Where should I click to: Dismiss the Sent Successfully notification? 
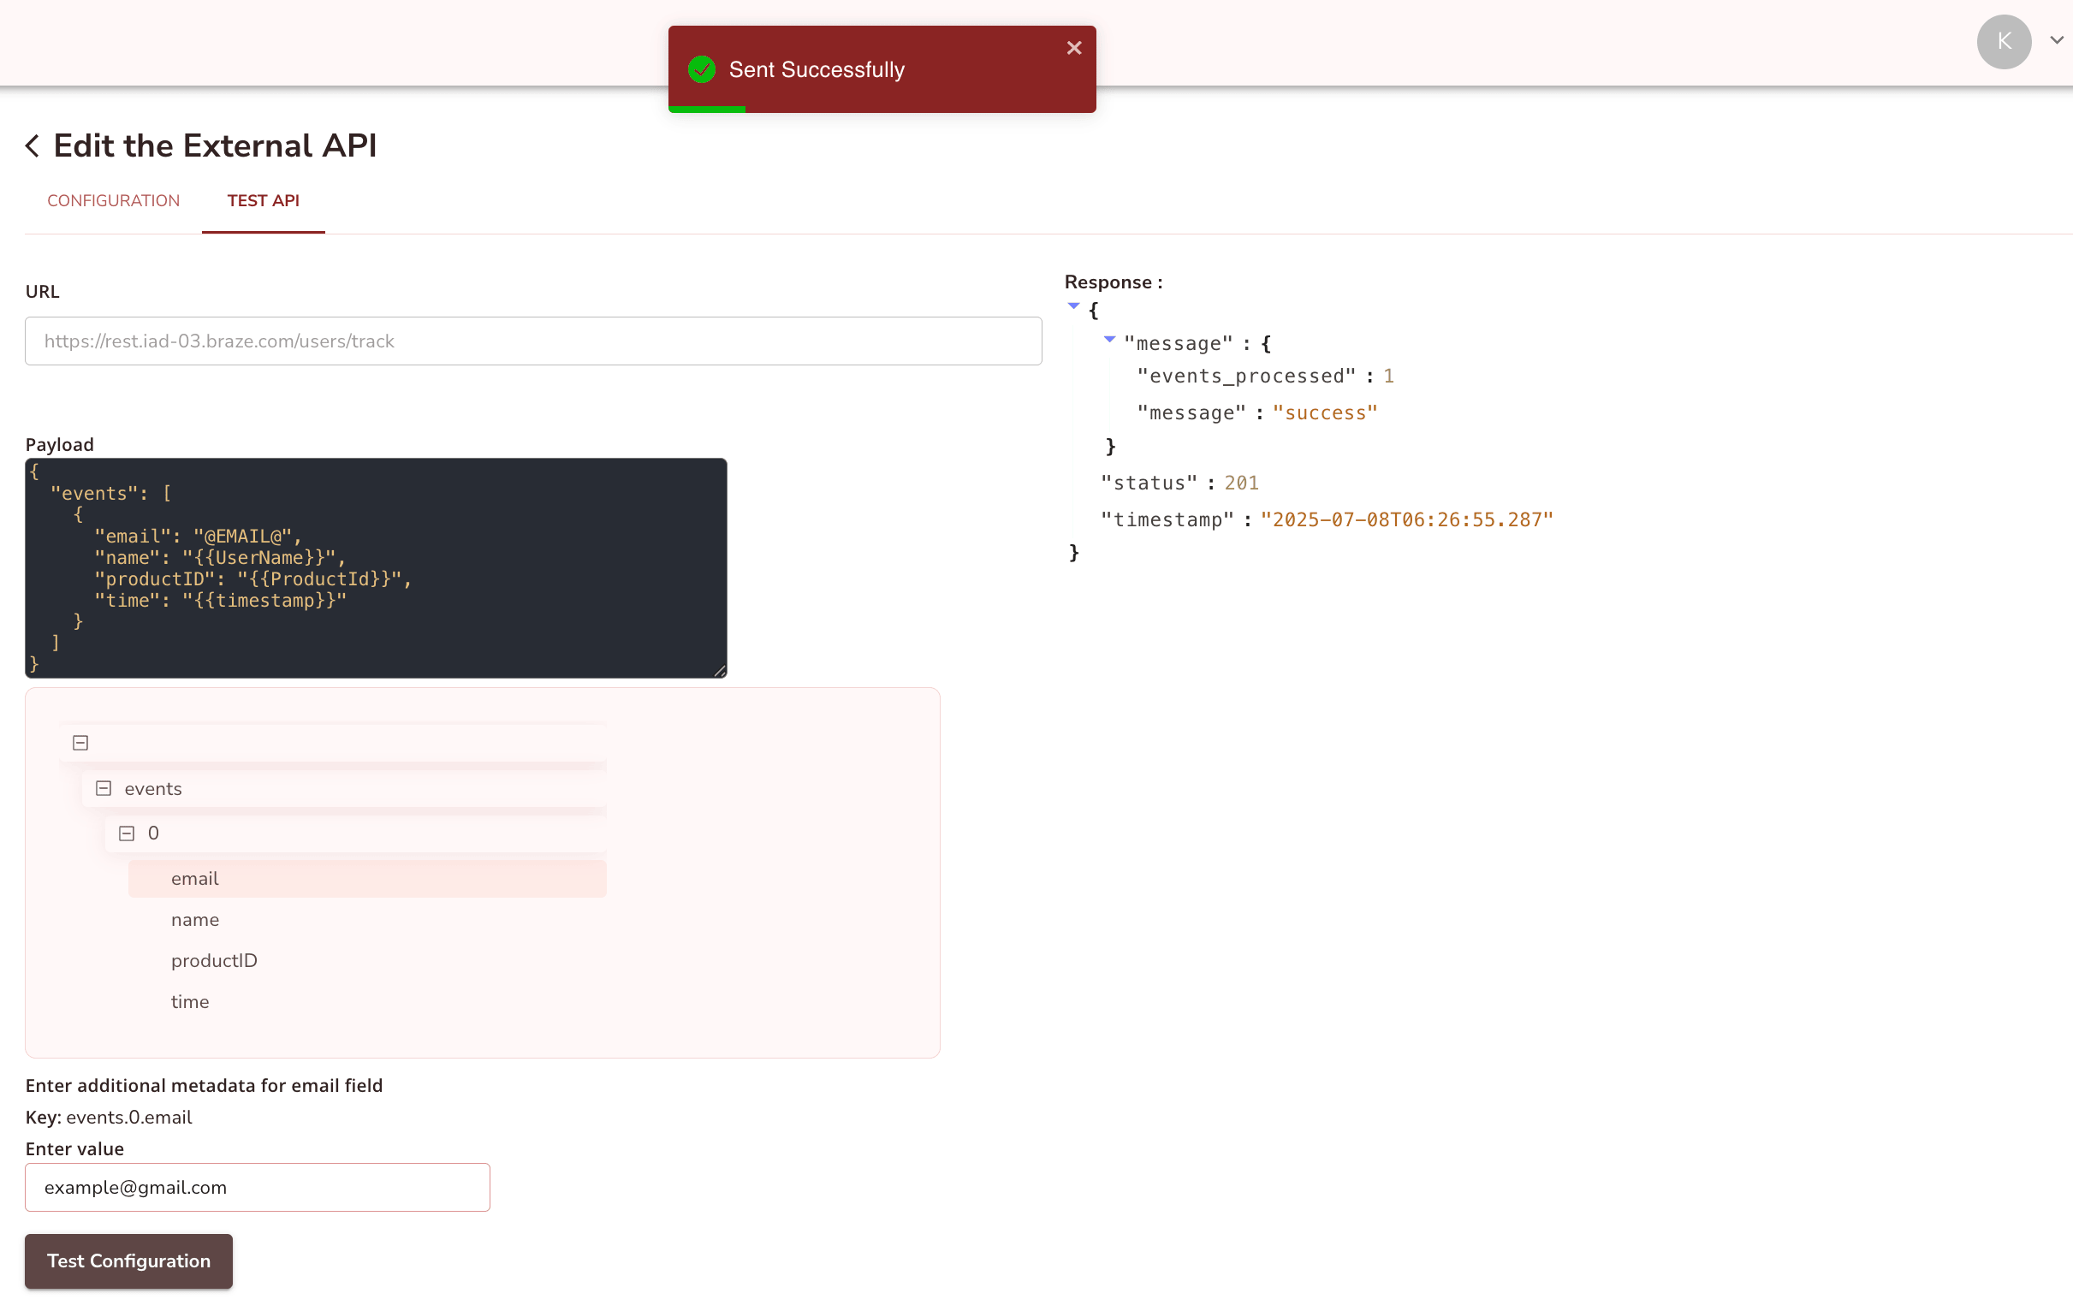pos(1073,47)
